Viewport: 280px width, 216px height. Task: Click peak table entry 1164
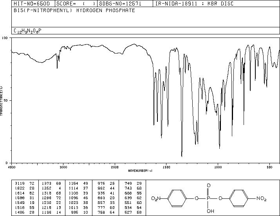73,184
